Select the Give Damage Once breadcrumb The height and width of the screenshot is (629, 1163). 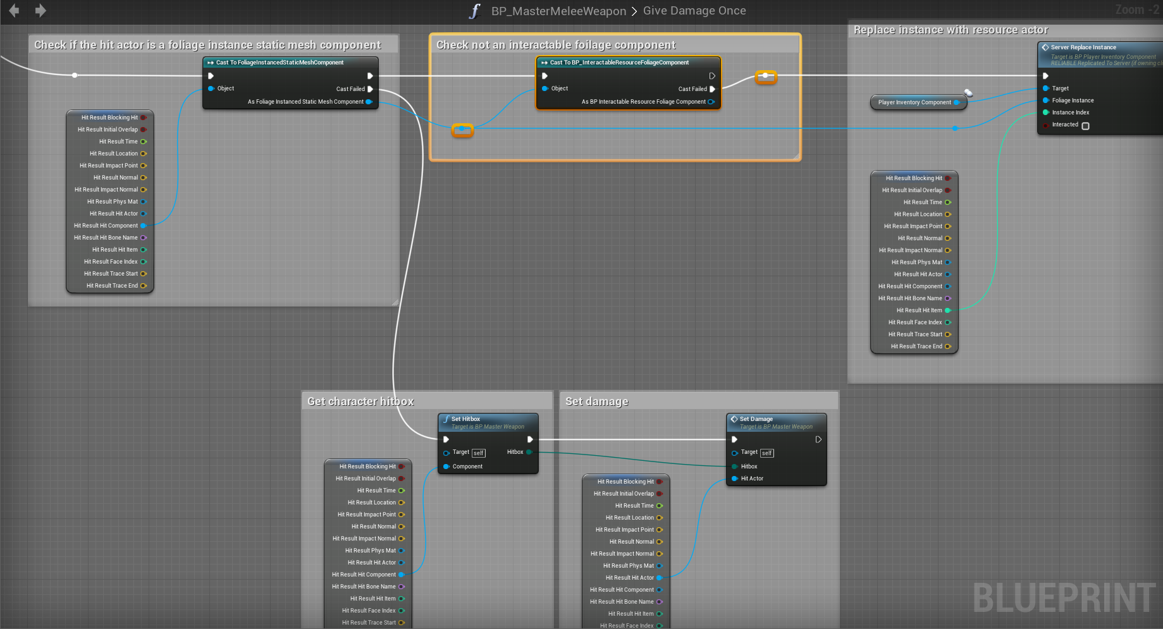tap(694, 11)
